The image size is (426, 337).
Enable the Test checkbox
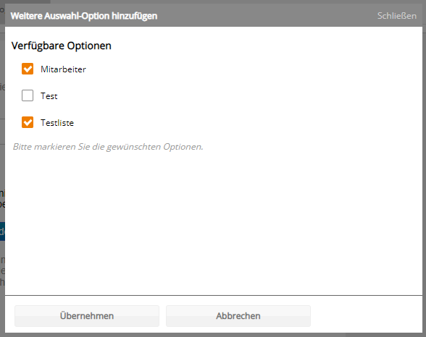(28, 95)
